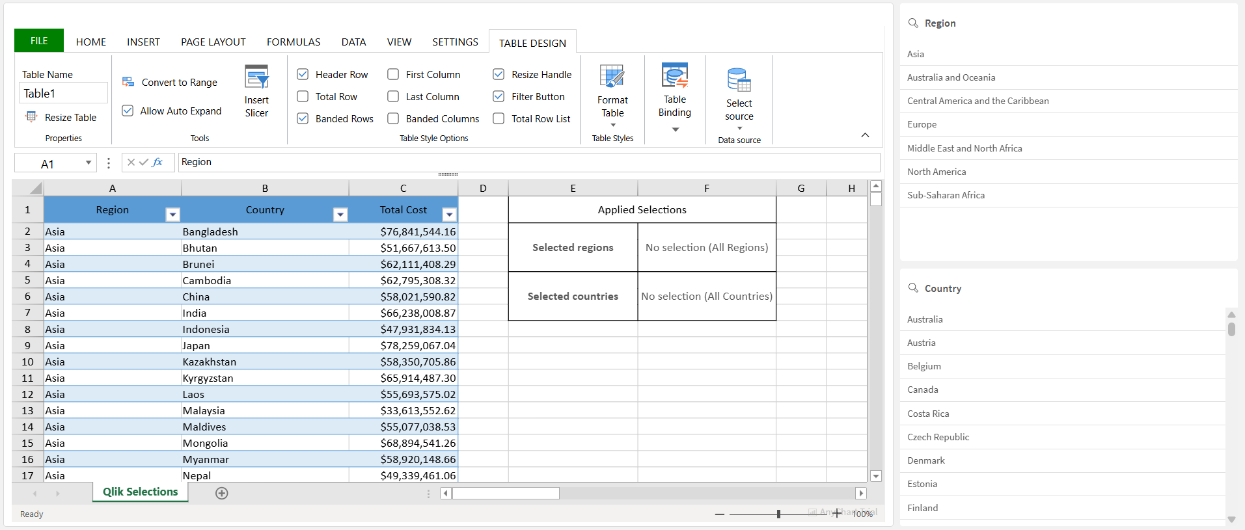Click the search icon in Region panel
Image resolution: width=1245 pixels, height=530 pixels.
913,23
